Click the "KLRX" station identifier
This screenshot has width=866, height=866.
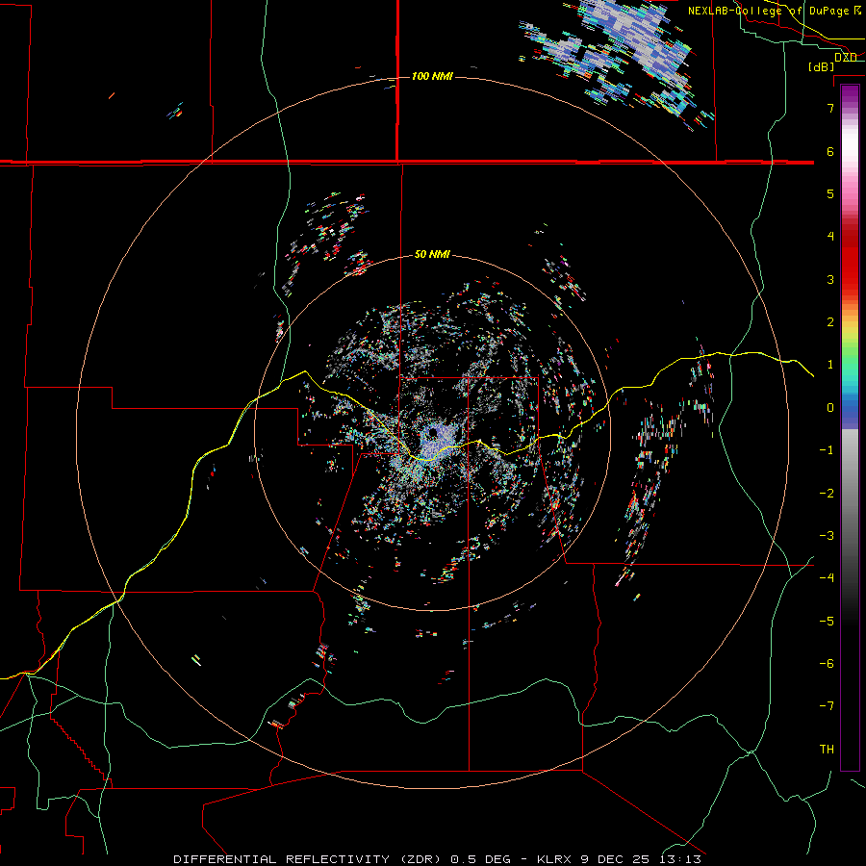(554, 859)
